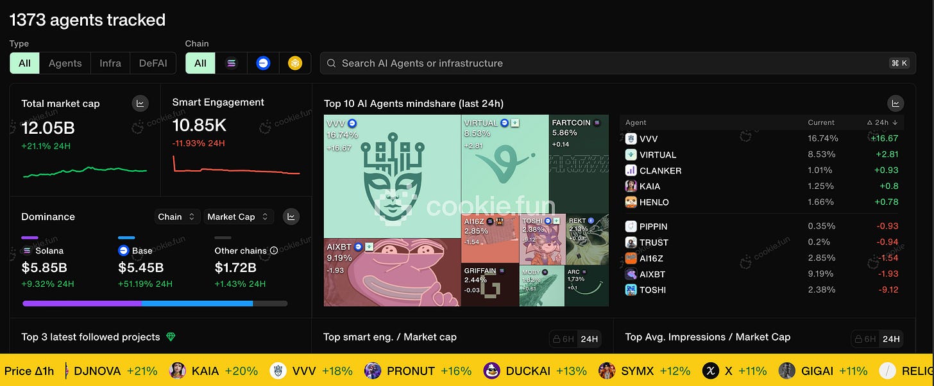This screenshot has height=386, width=934.
Task: Switch Avg. Impressions panel to 24H
Action: [891, 339]
